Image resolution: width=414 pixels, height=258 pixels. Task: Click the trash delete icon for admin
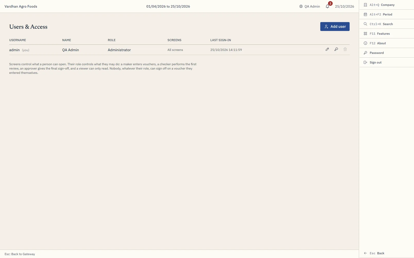[x=345, y=49]
